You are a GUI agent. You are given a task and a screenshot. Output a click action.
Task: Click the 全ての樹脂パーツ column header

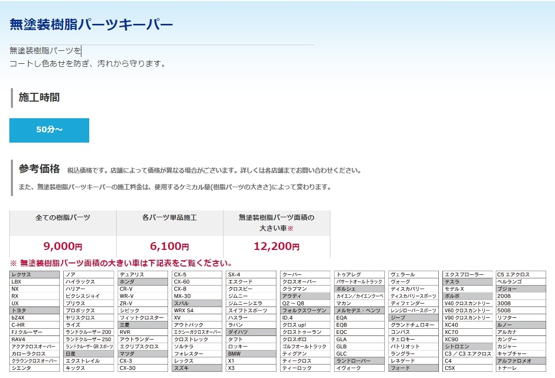pos(63,218)
